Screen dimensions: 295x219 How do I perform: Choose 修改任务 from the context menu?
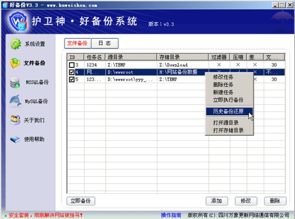click(223, 77)
